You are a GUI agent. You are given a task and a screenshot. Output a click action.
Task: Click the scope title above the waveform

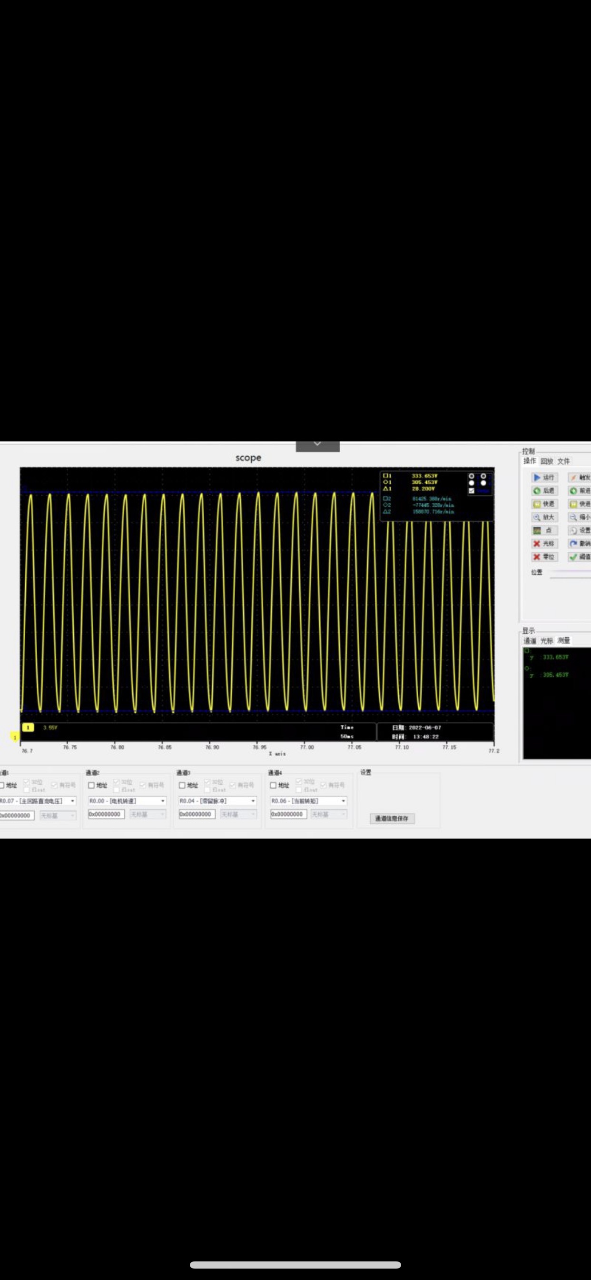coord(248,458)
